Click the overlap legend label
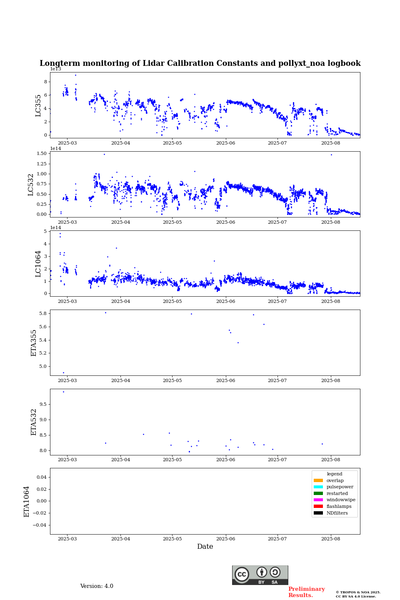The width and height of the screenshot is (400, 600). click(x=335, y=480)
